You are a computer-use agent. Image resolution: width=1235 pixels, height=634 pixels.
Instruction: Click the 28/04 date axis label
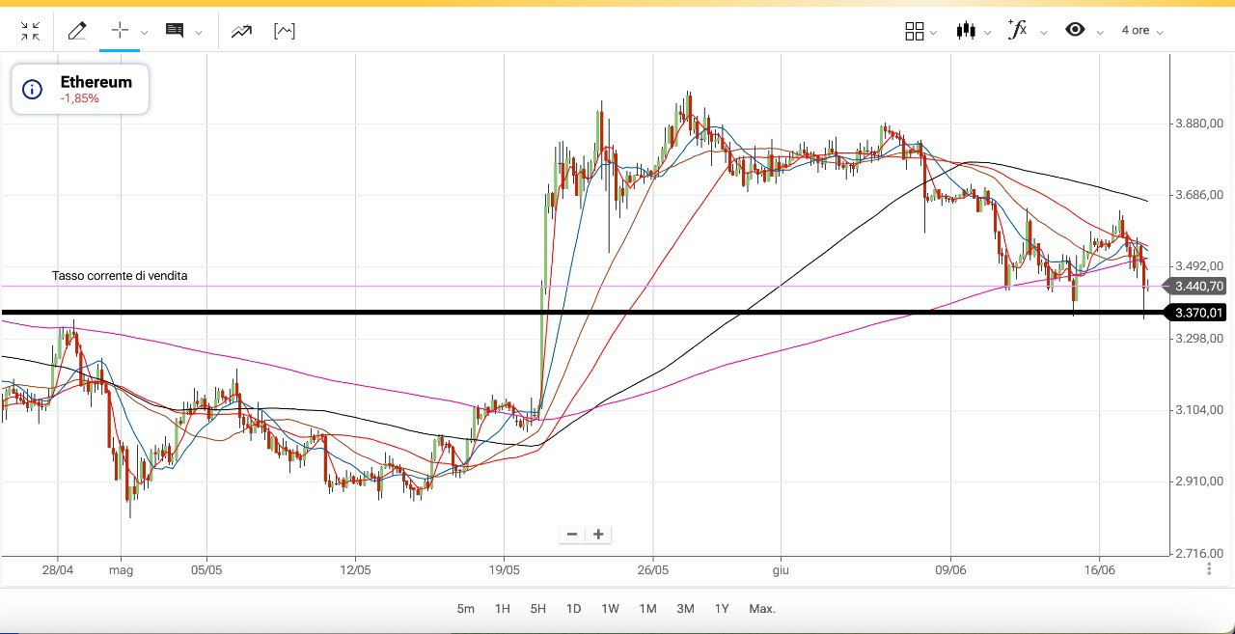pos(58,570)
